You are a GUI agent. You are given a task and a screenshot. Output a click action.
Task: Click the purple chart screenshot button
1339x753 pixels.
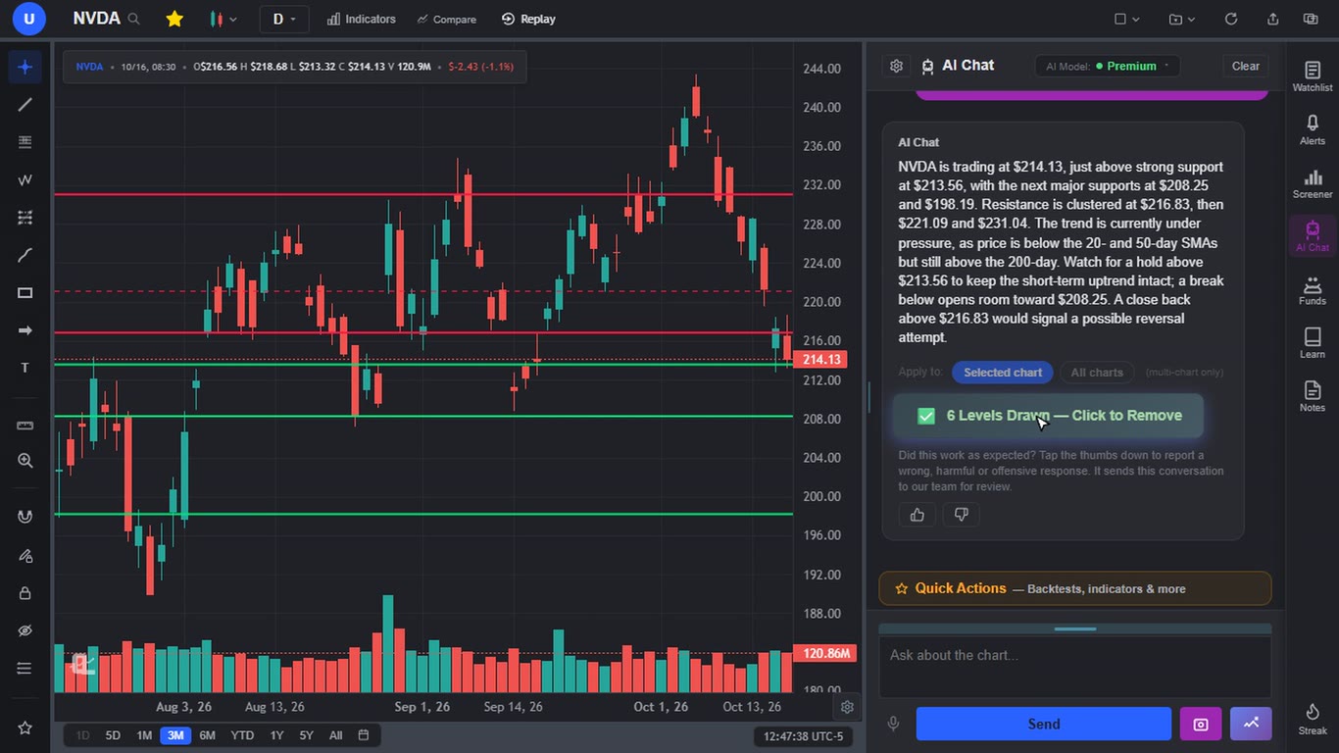click(1201, 724)
